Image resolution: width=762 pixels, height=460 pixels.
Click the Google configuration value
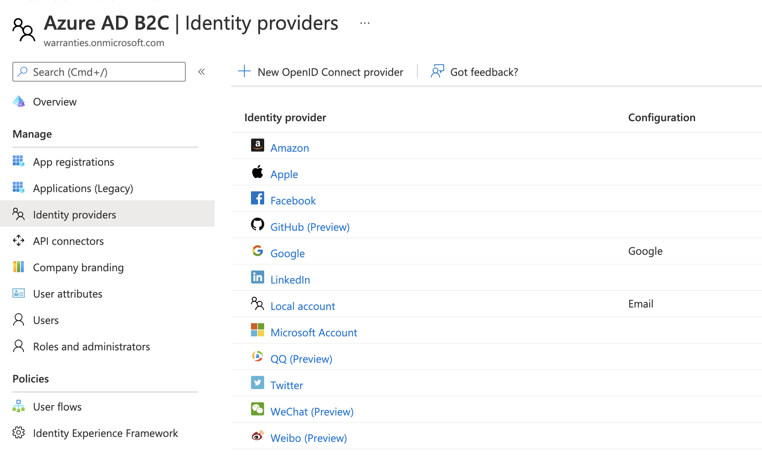(x=645, y=251)
